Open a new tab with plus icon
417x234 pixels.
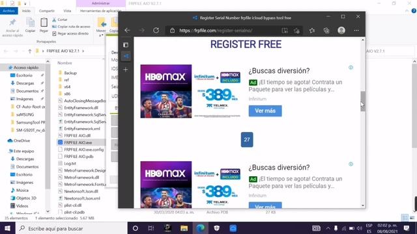coord(126,70)
